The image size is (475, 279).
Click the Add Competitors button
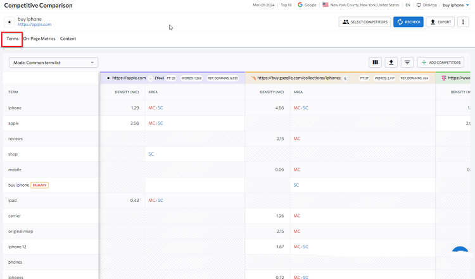[x=440, y=63]
